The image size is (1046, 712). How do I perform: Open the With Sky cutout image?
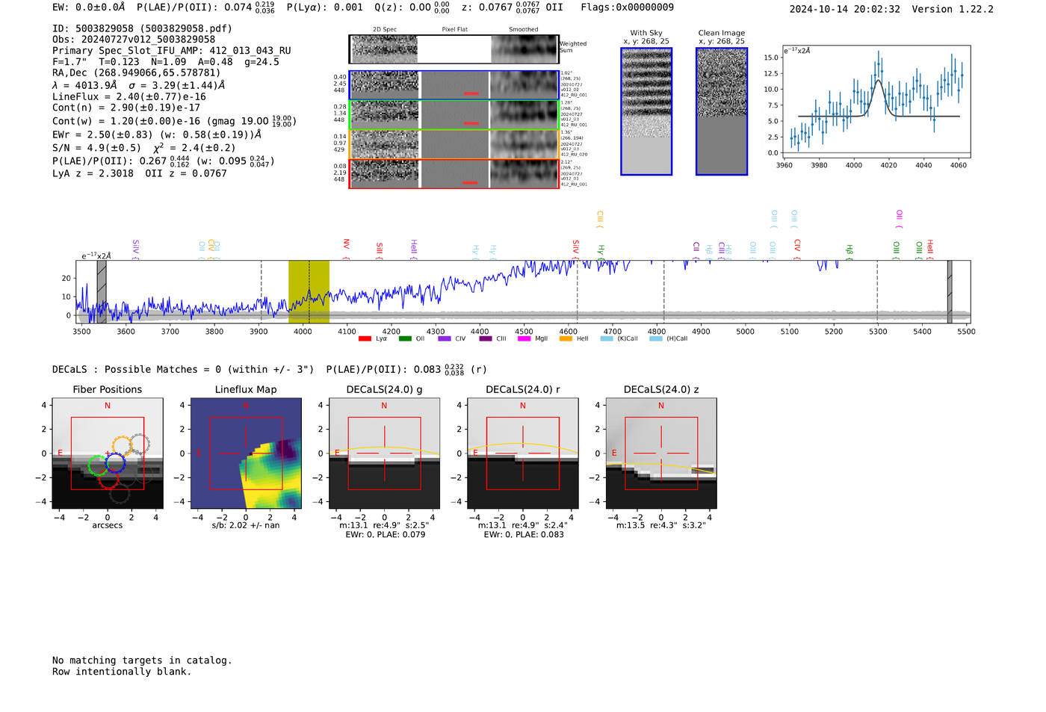(x=646, y=111)
